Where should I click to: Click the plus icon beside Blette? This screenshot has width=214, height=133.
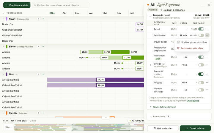tap(43, 47)
